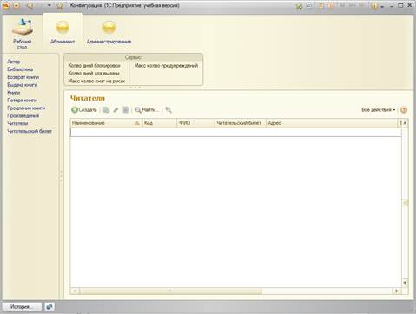The width and height of the screenshot is (416, 314).
Task: Open the navigation history dropdown arrow
Action: (x=49, y=5)
